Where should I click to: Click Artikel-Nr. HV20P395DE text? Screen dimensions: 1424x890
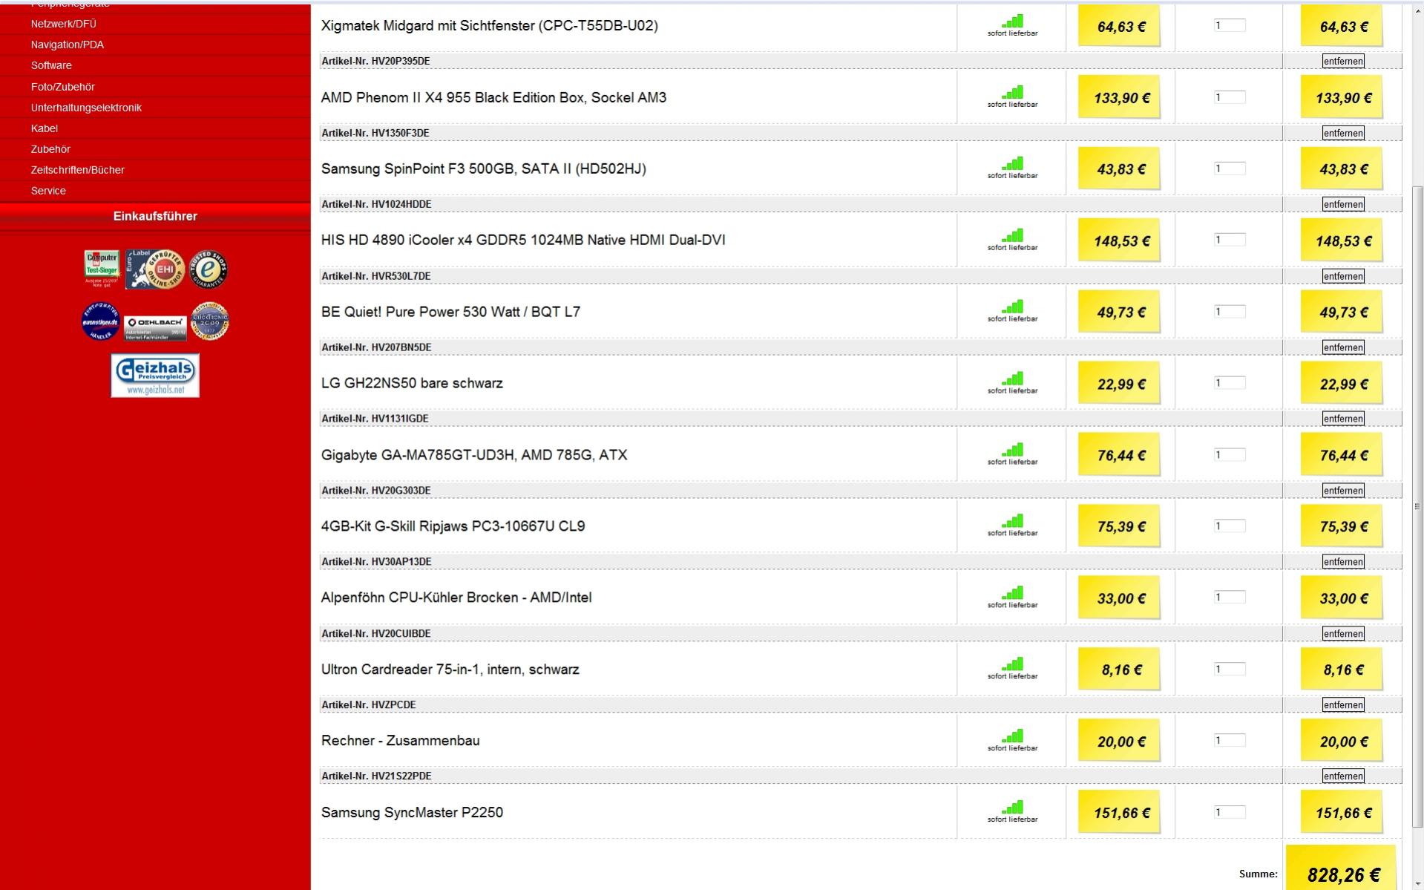(x=375, y=61)
